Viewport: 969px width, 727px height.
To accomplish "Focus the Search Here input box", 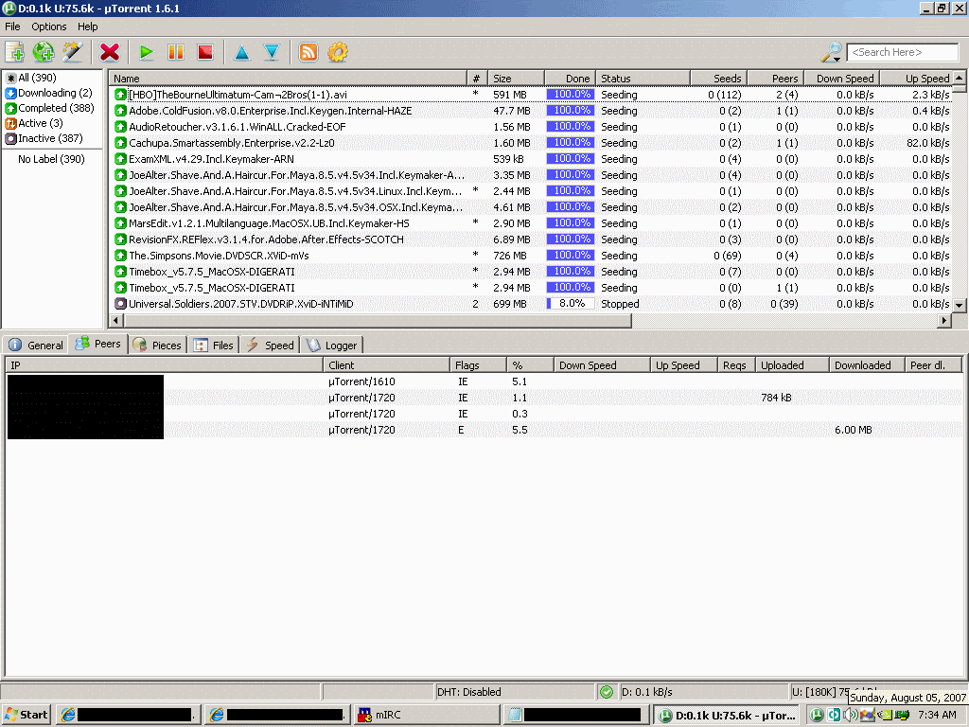I will coord(902,53).
